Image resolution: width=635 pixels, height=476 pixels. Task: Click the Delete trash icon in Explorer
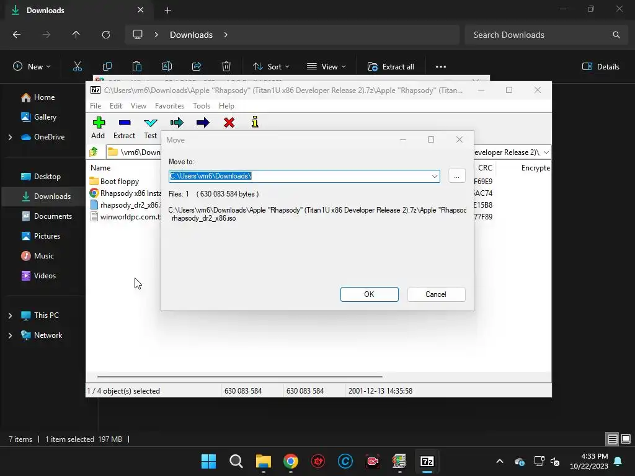tap(226, 67)
